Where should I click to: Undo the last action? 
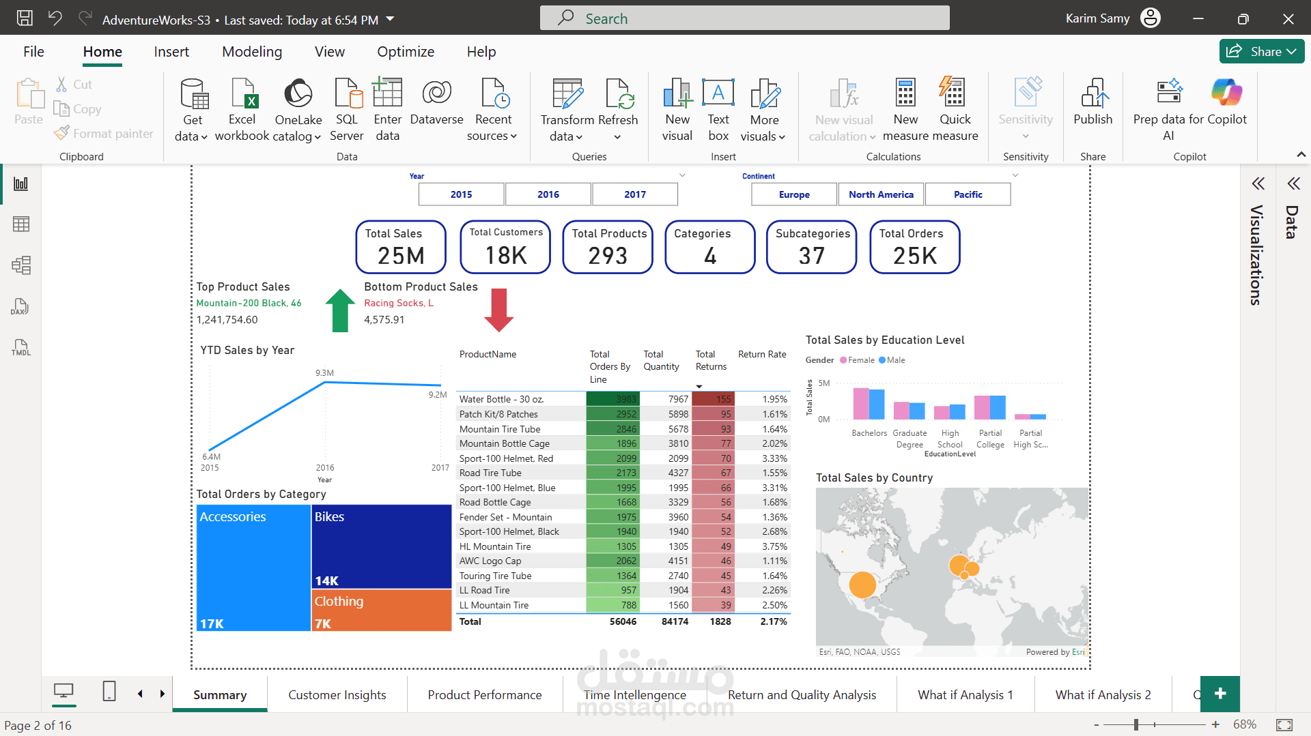[x=55, y=18]
